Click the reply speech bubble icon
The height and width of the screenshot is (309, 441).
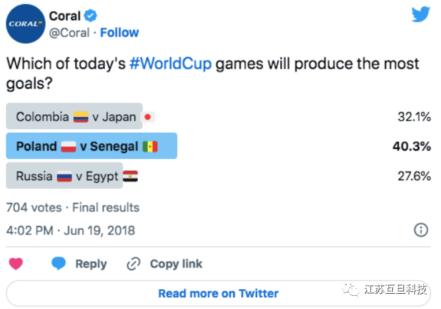[x=59, y=263]
